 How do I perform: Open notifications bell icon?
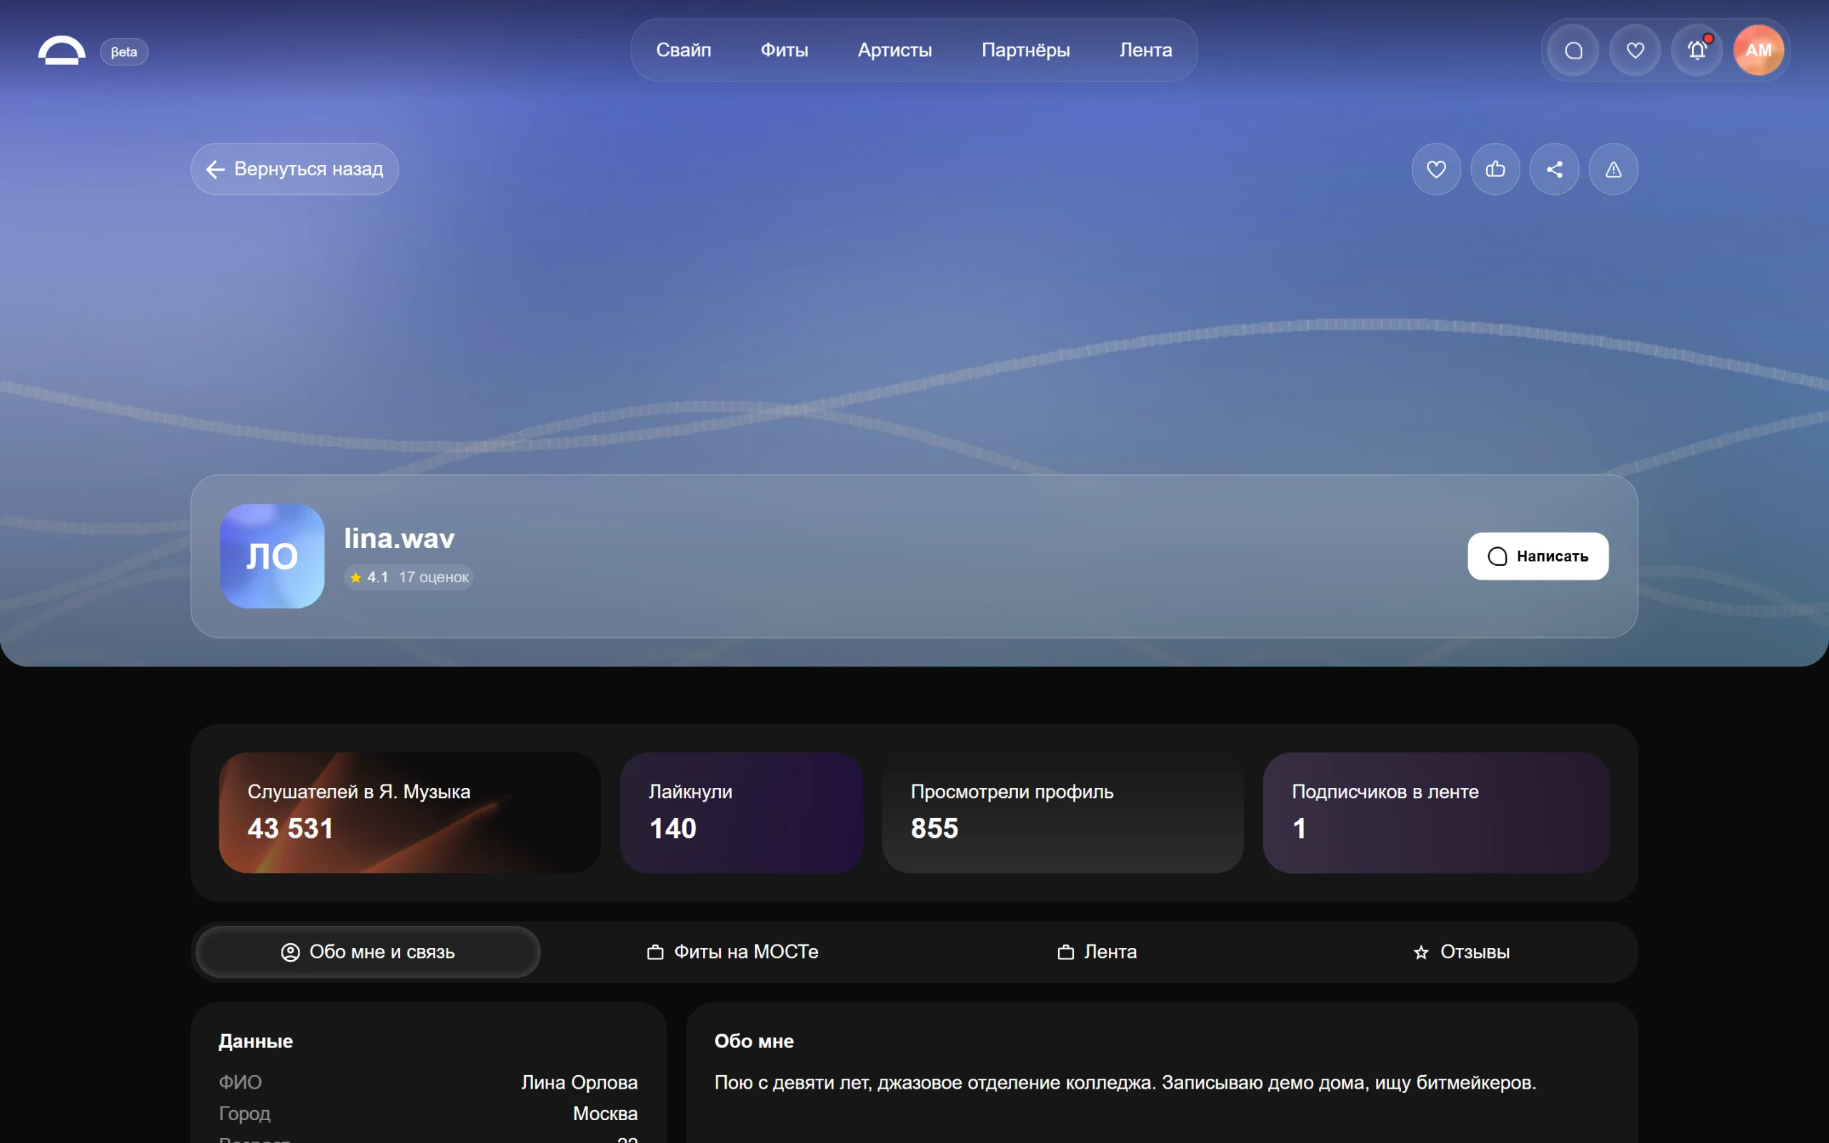click(x=1697, y=51)
